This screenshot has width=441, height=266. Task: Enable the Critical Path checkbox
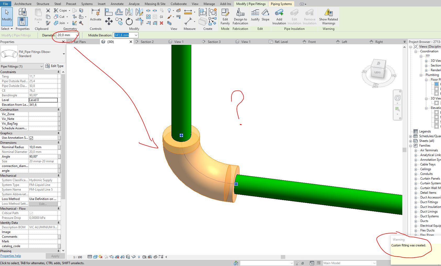pyautogui.click(x=31, y=213)
